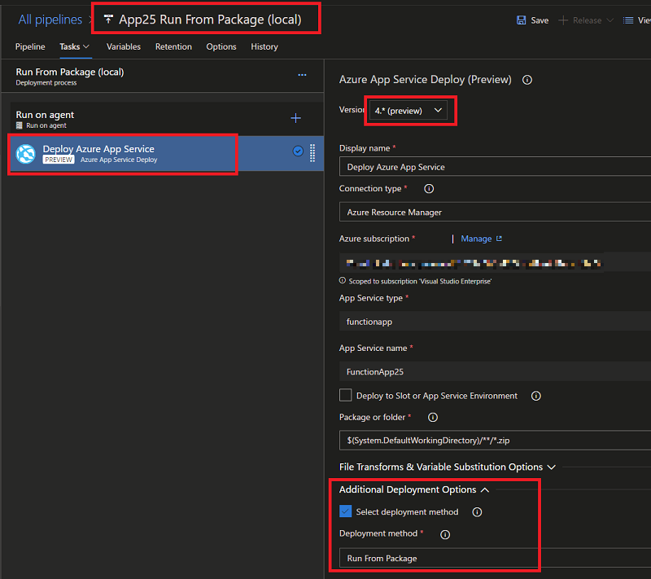Collapse Additional Deployment Options section

click(x=414, y=490)
